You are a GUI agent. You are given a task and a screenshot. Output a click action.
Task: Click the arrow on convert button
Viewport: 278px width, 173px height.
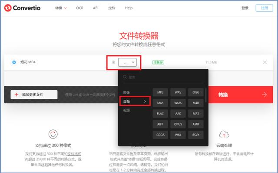point(265,95)
